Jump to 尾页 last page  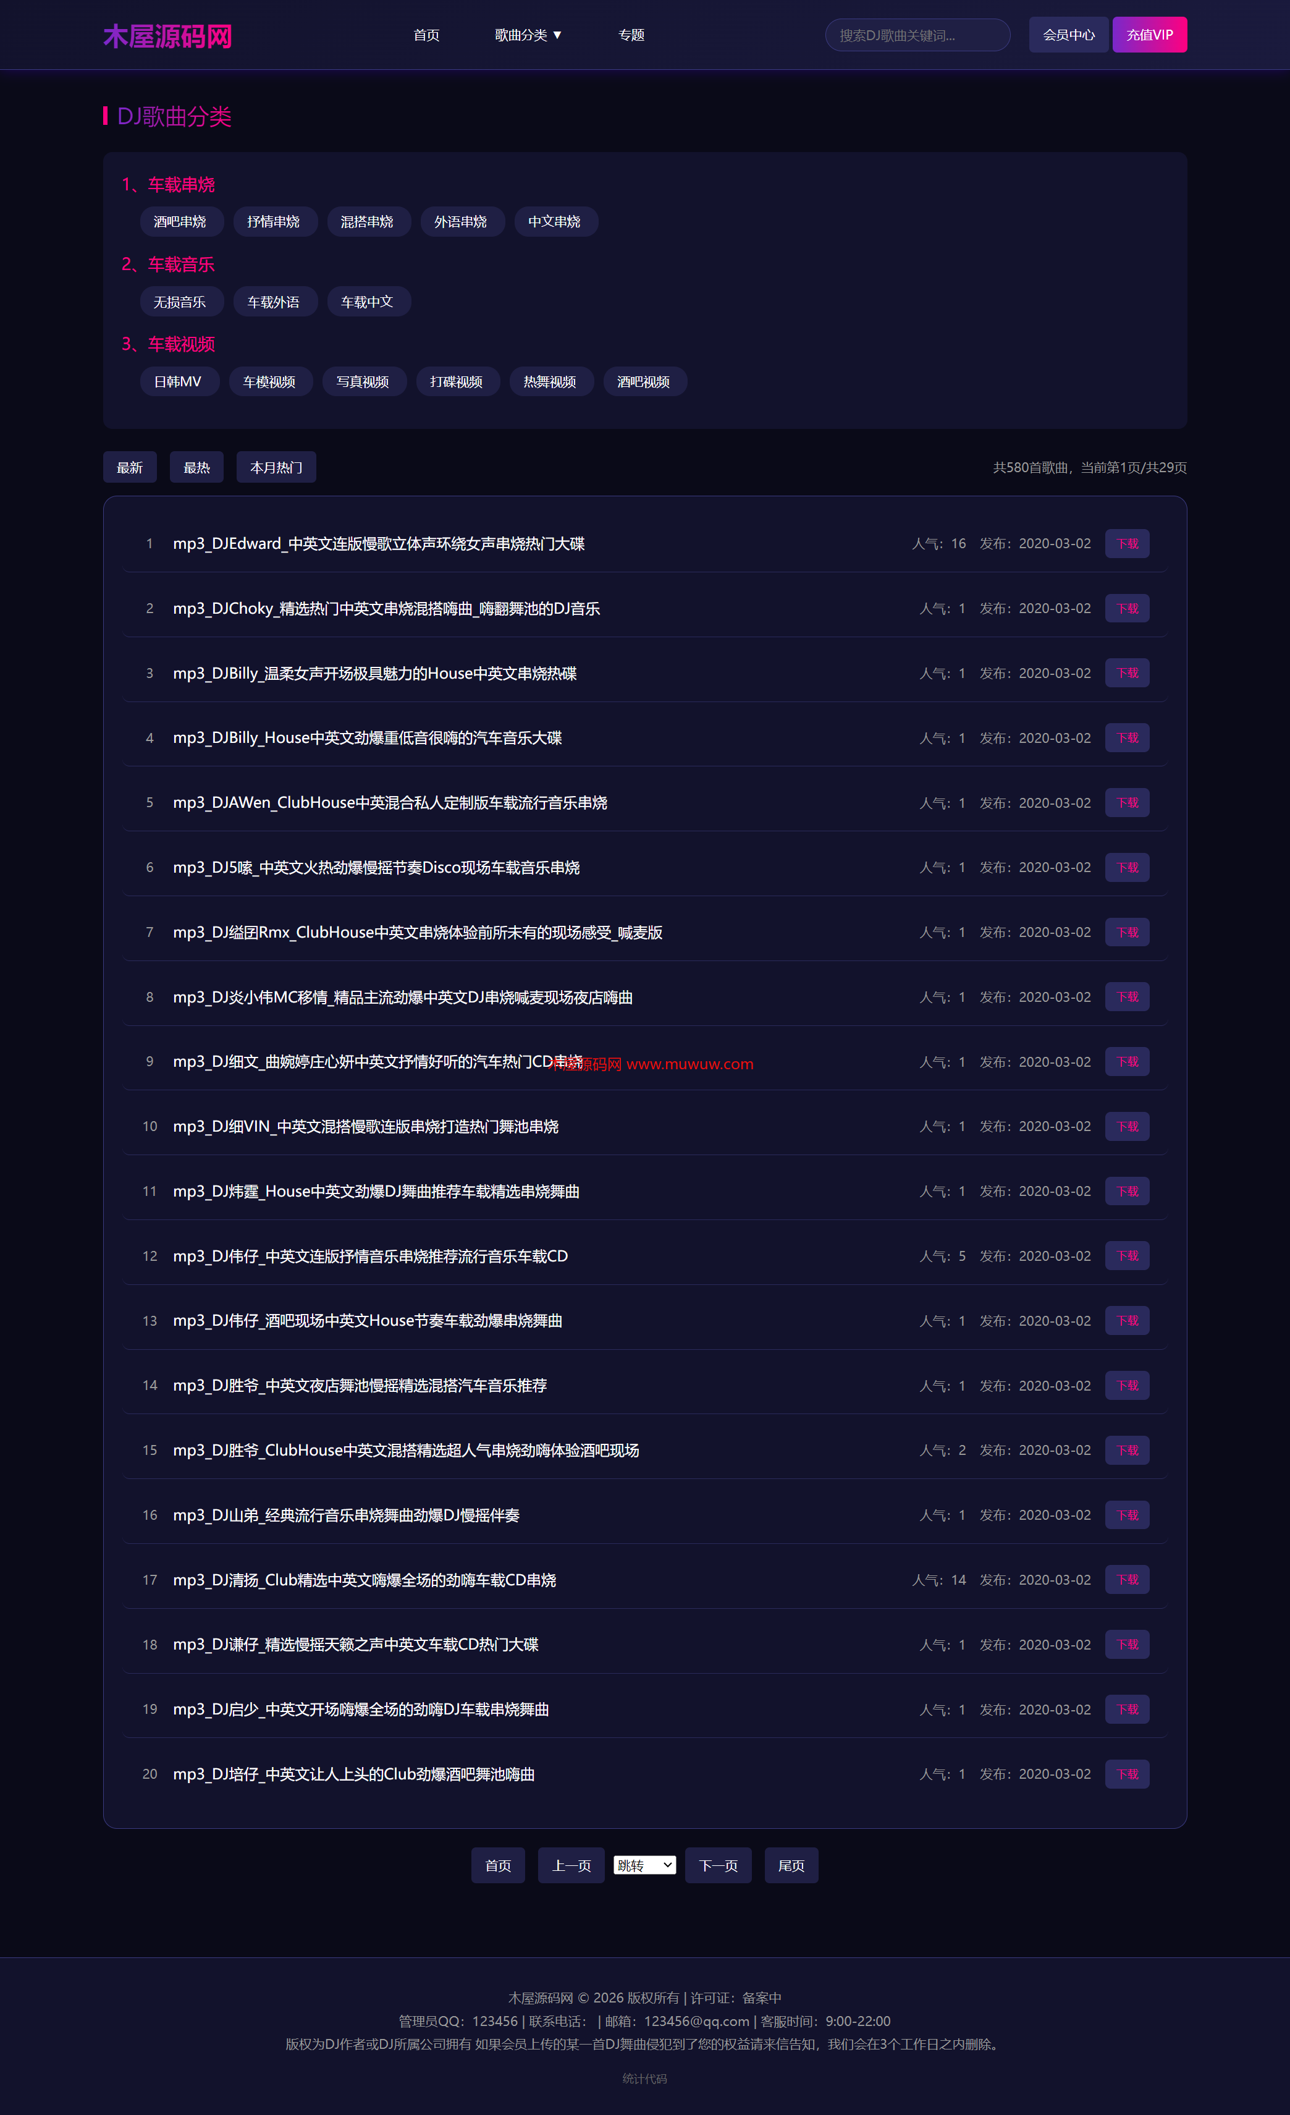790,1865
